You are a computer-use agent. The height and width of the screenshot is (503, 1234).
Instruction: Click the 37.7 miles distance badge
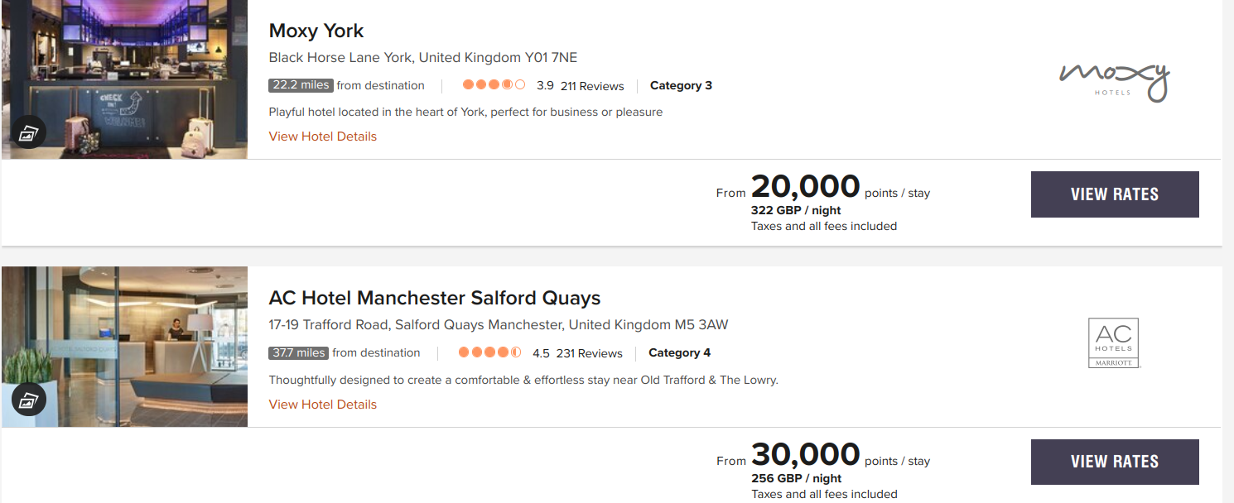pyautogui.click(x=298, y=352)
